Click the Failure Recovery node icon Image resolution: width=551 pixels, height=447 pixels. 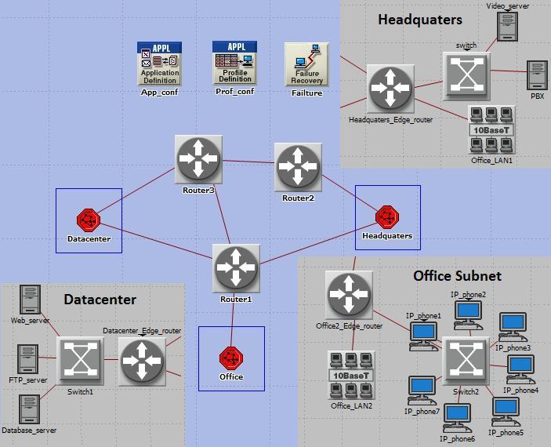click(306, 64)
